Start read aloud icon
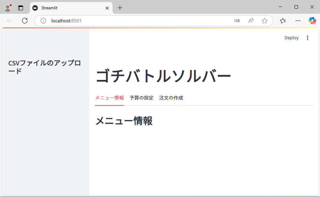The height and width of the screenshot is (197, 320). pos(251,21)
